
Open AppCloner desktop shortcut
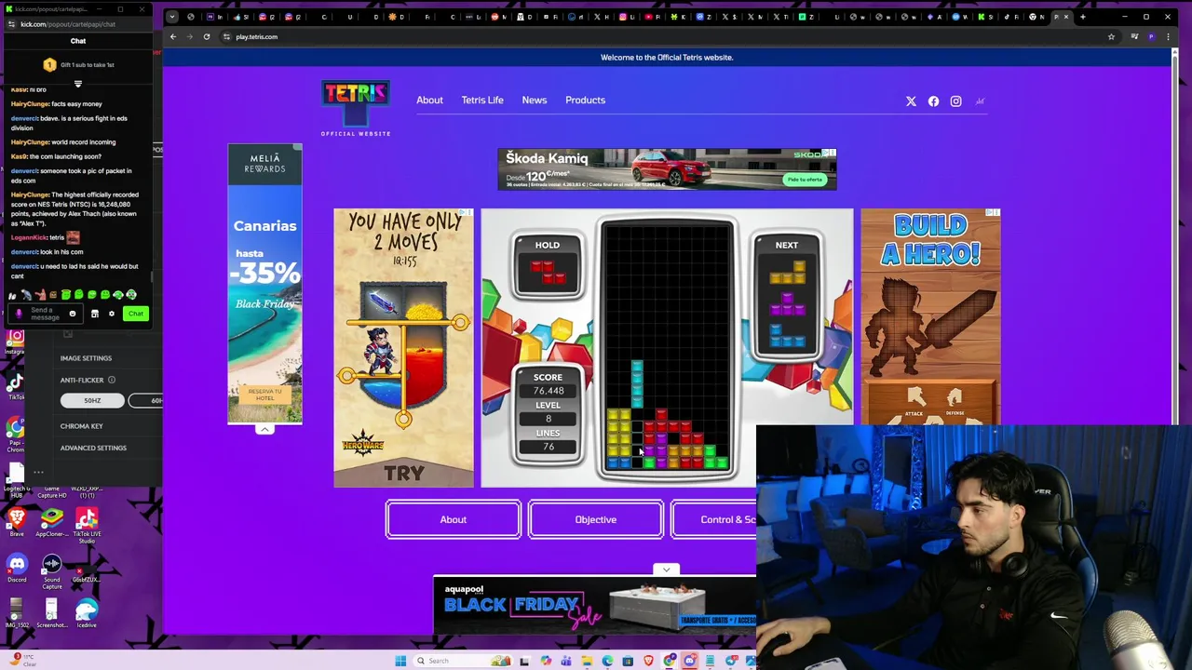coord(51,521)
